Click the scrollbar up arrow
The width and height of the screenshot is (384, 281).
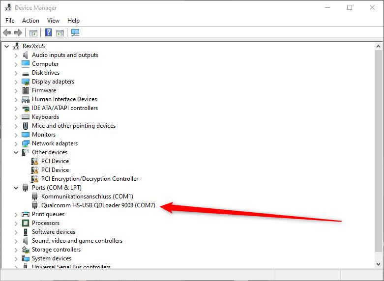pyautogui.click(x=379, y=46)
